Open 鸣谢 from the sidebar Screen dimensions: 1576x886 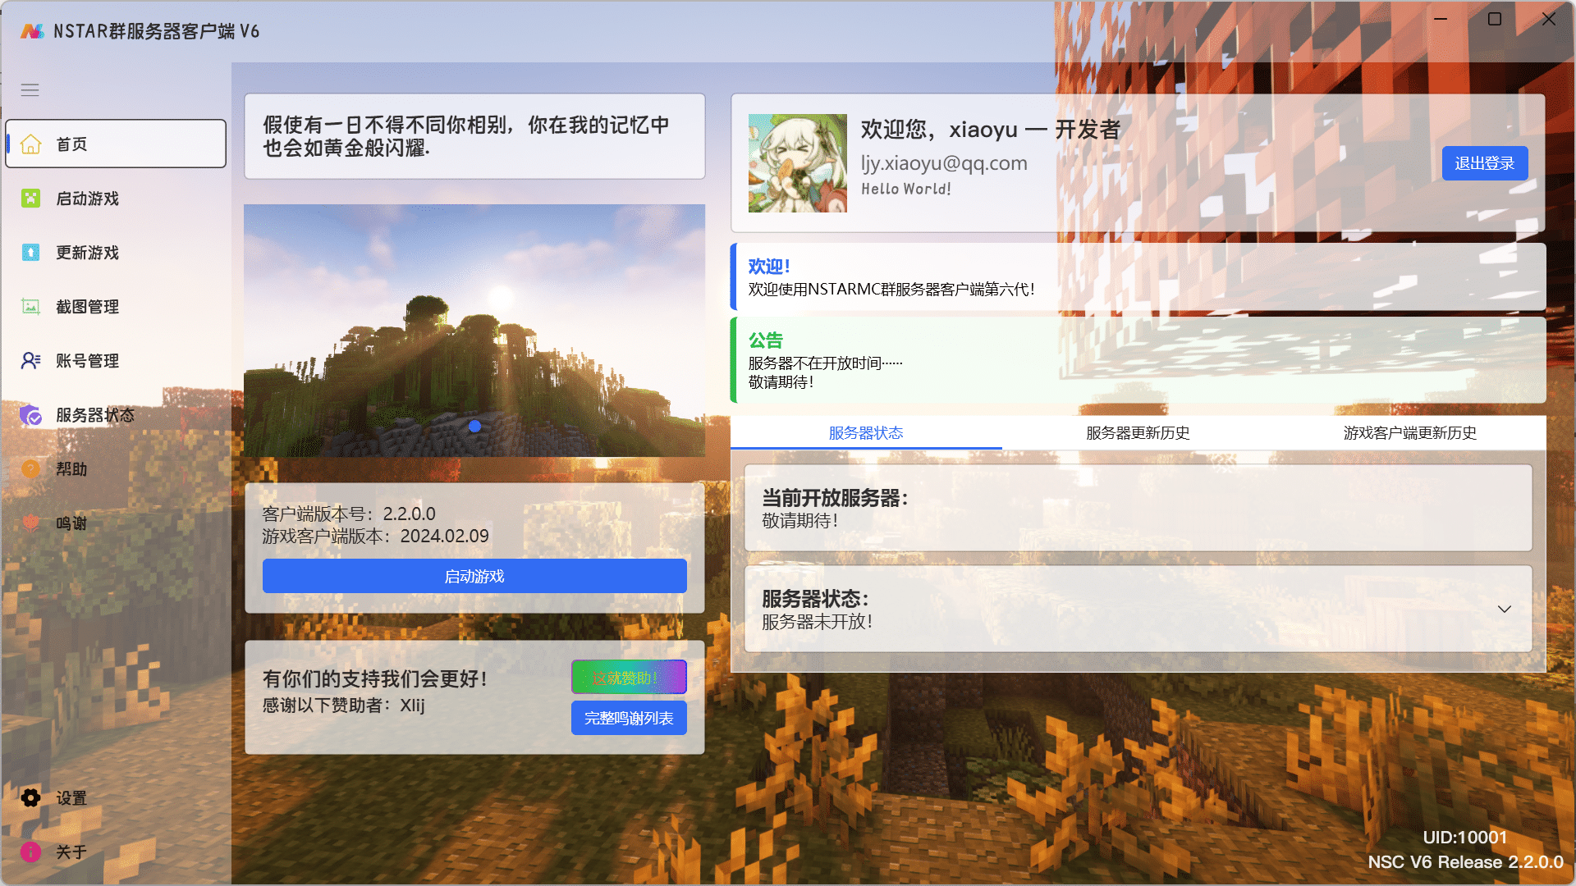(116, 523)
